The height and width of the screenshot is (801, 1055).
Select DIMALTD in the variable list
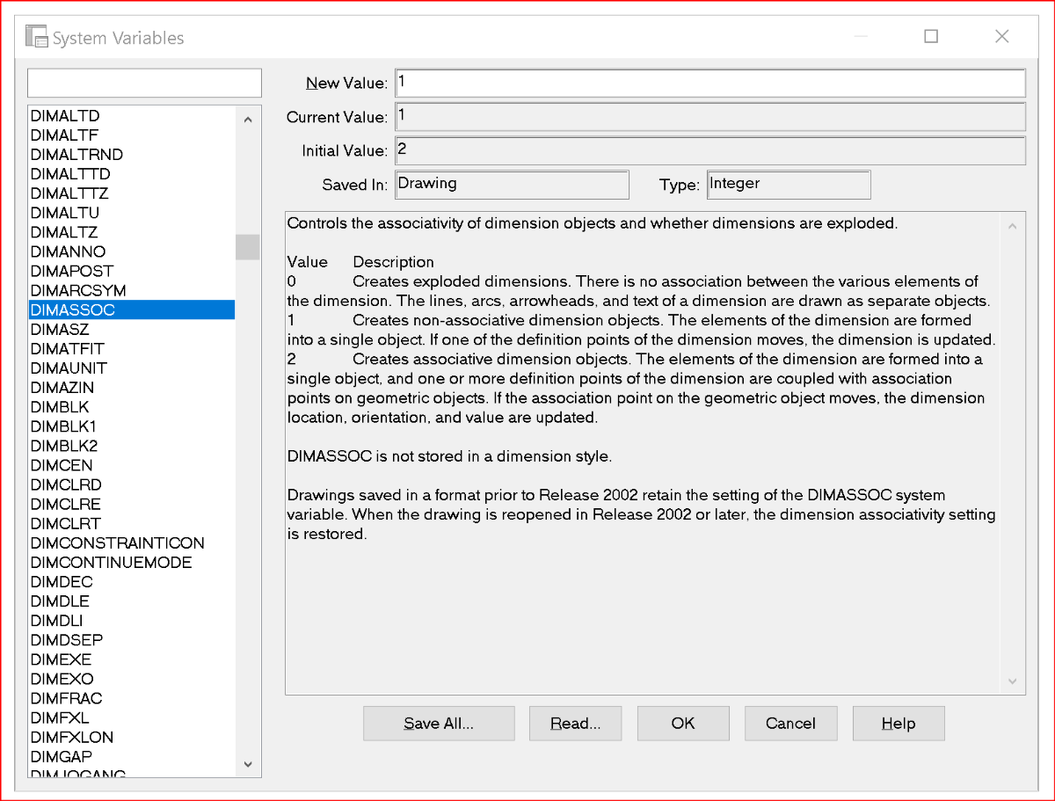click(131, 116)
